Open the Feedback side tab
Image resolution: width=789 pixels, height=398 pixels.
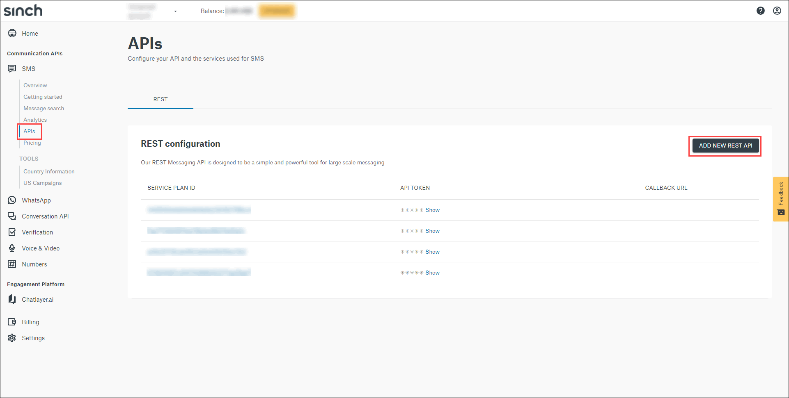click(x=780, y=199)
